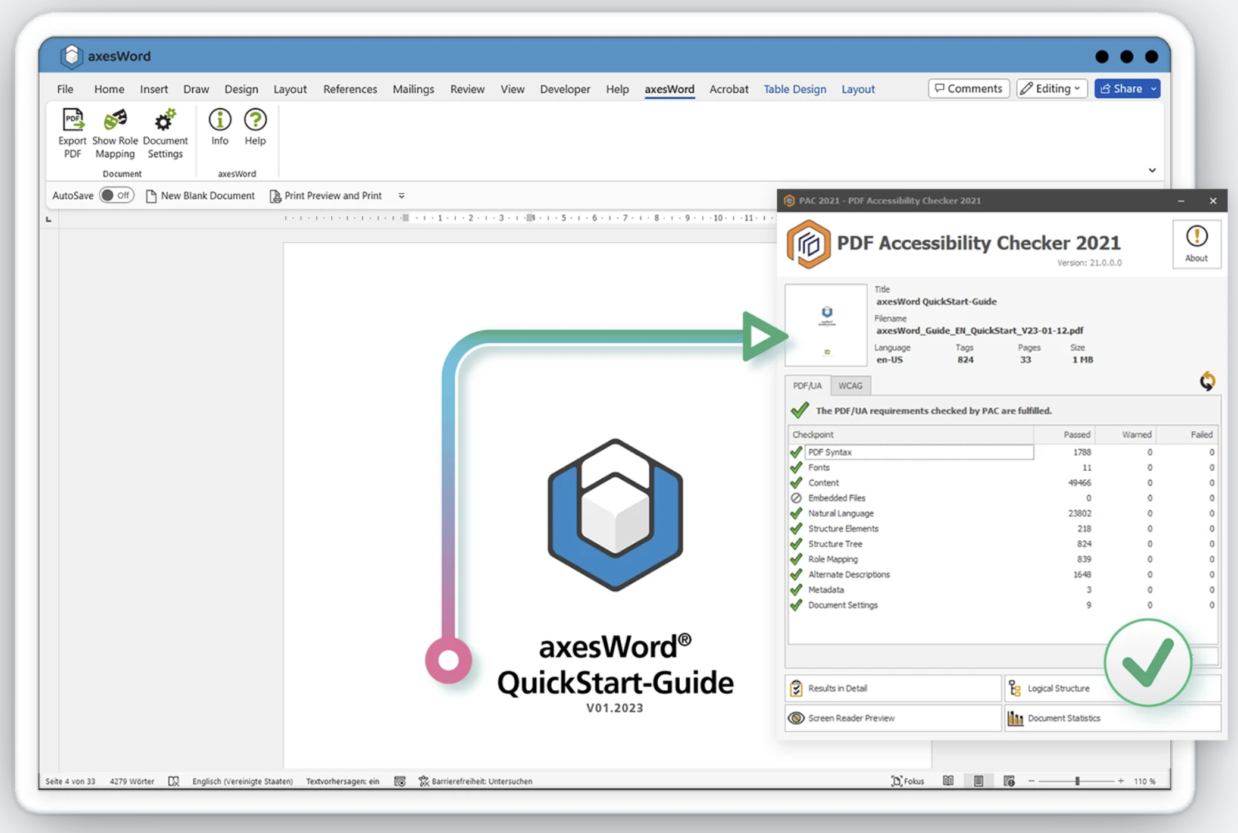Adjust the zoom slider handle
1238x833 pixels.
pos(1077,781)
